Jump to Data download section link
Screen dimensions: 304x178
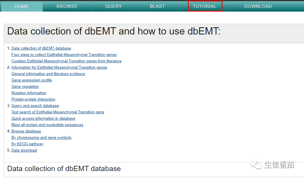(x=24, y=150)
